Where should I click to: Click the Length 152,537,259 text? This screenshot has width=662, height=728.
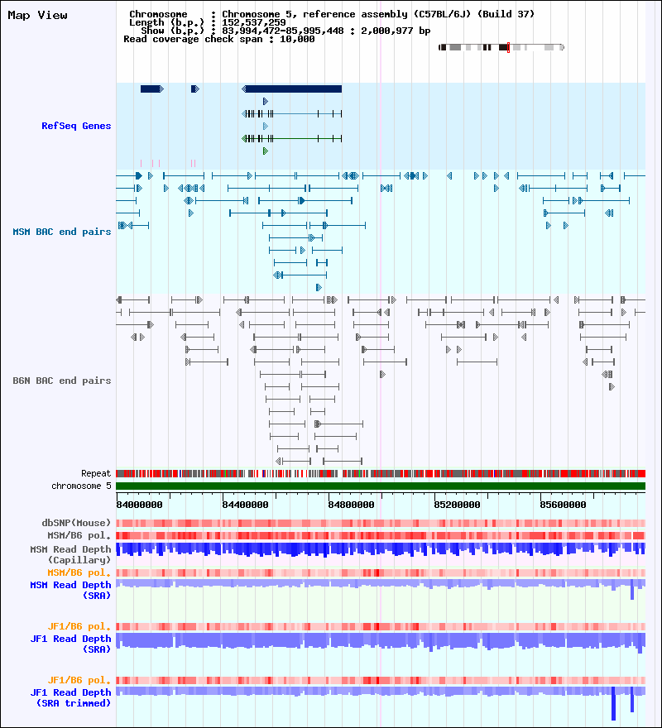[207, 23]
